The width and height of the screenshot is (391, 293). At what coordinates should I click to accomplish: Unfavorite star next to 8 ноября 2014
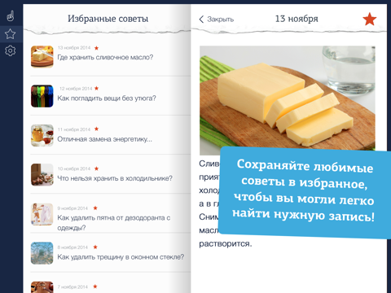[95, 247]
